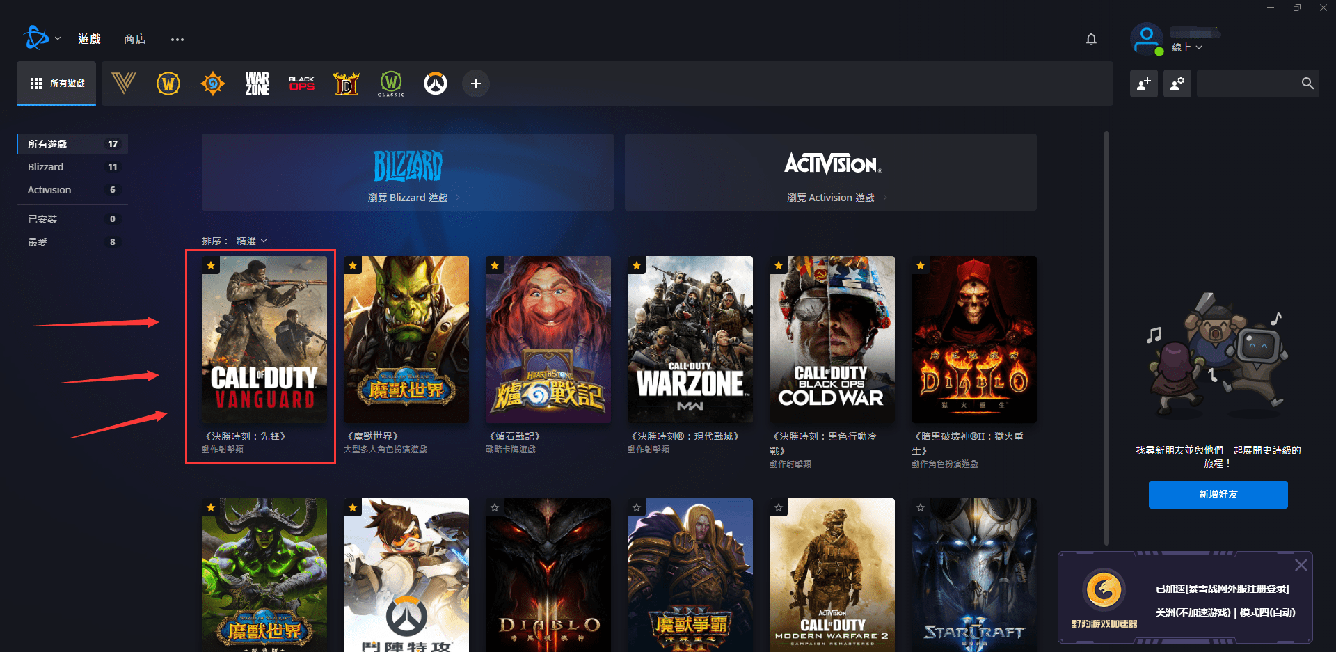The image size is (1336, 652).
Task: Open the 排序 精選 sort dropdown
Action: point(251,241)
